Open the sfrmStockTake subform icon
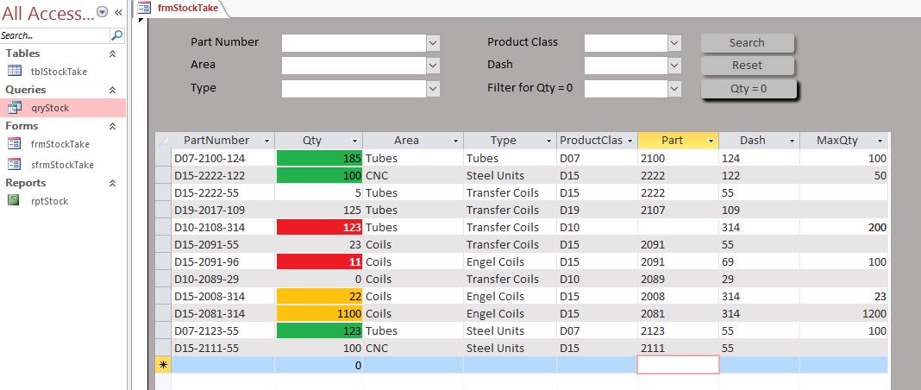Viewport: 921px width, 390px height. point(14,165)
